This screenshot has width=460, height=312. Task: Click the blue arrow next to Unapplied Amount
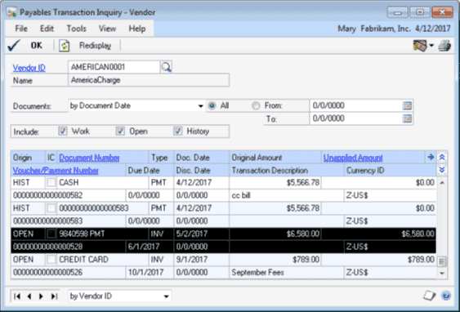[431, 157]
